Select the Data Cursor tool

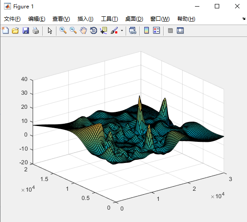[x=104, y=30]
